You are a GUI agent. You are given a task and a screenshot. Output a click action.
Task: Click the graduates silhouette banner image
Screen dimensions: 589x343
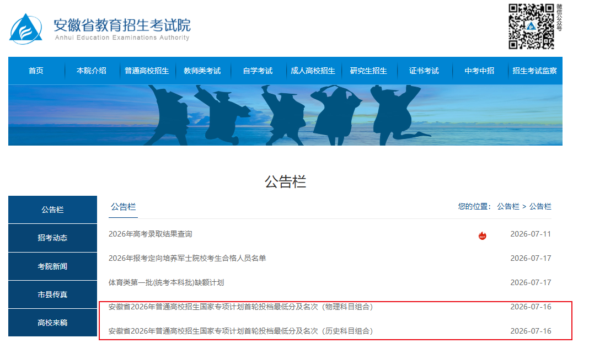click(x=285, y=115)
